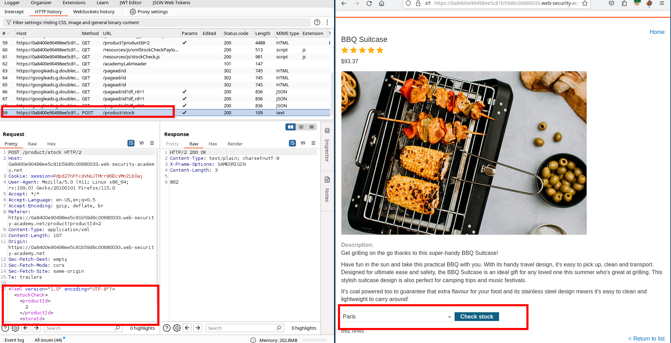
Task: Open request editor hamburger menu
Action: pos(152,143)
